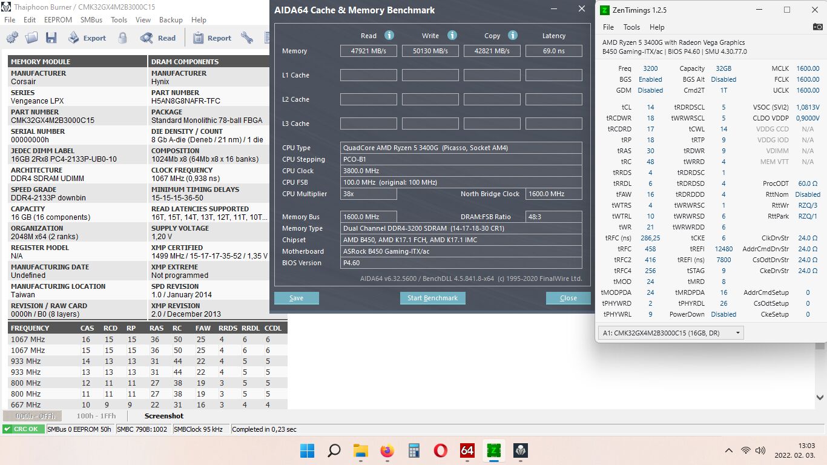827x465 pixels.
Task: Click the Memory Write value field 50130 MB/s
Action: point(430,51)
